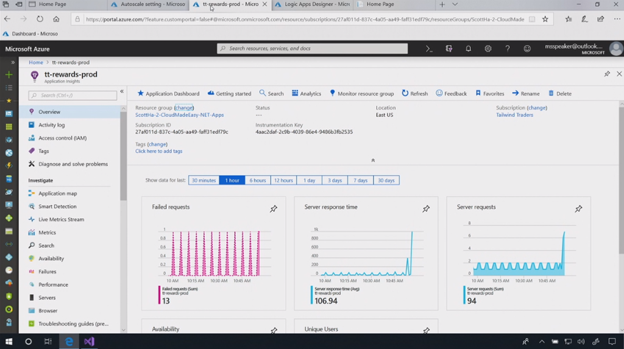Select the 6 hours time range
624x349 pixels.
[x=258, y=180]
